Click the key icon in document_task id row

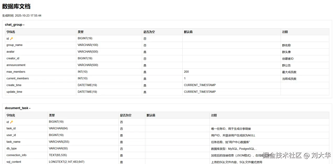coord(11,122)
